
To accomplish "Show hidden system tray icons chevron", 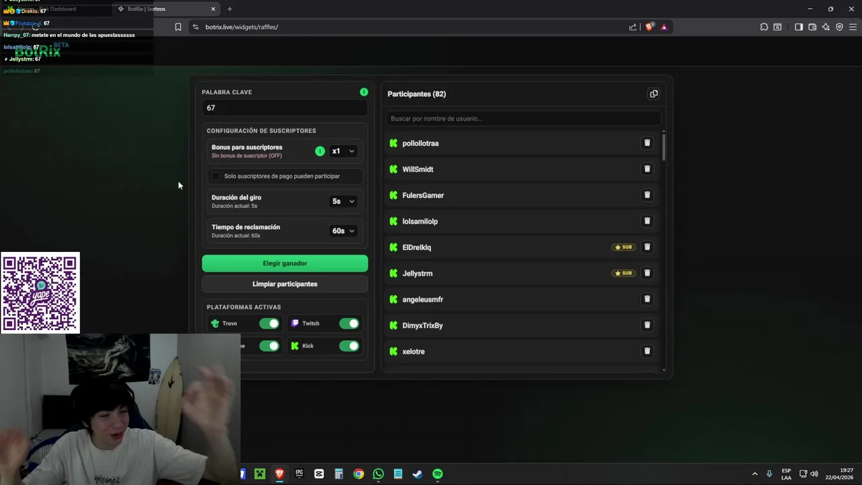I will click(754, 474).
